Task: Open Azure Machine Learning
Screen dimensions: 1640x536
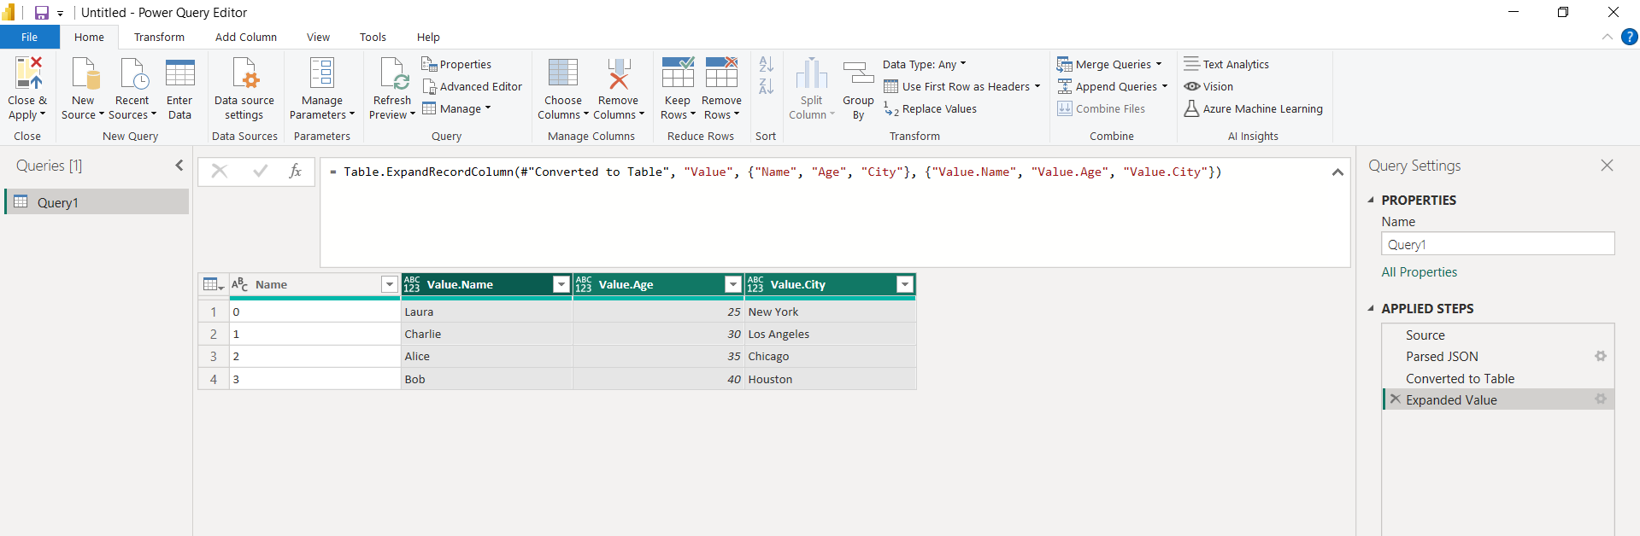Action: point(1253,108)
